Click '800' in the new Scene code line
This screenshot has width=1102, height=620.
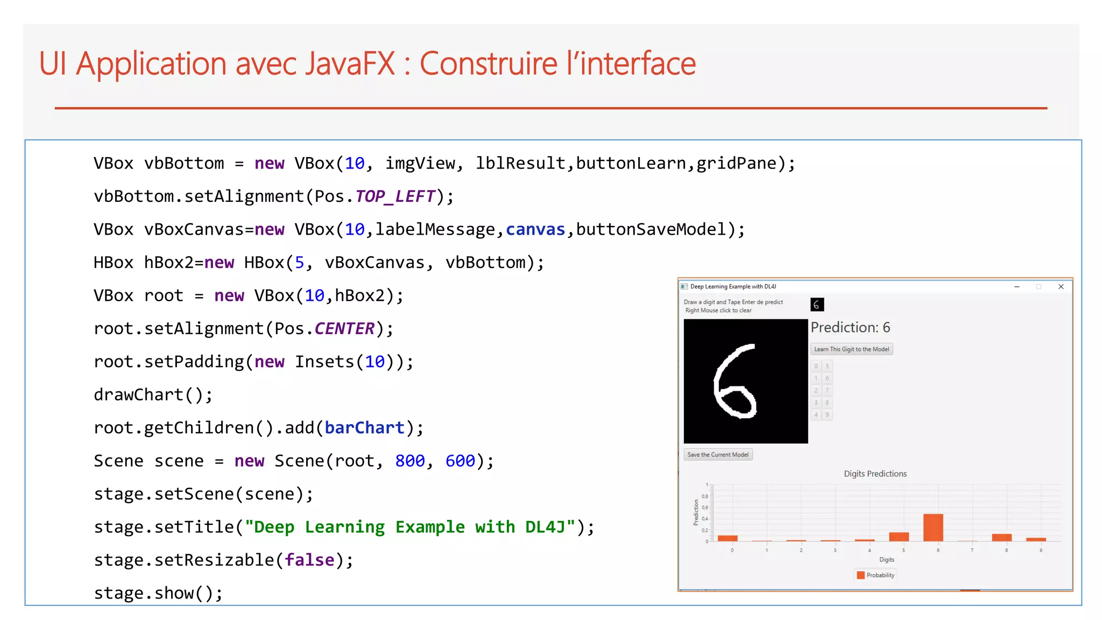click(x=410, y=461)
